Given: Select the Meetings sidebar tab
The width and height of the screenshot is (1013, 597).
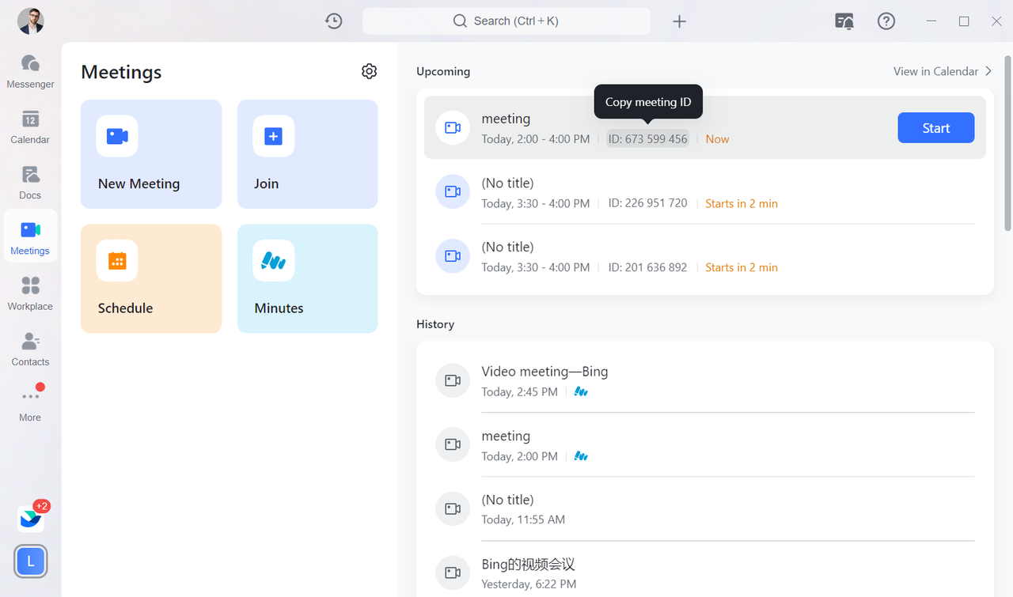Looking at the screenshot, I should click(30, 237).
